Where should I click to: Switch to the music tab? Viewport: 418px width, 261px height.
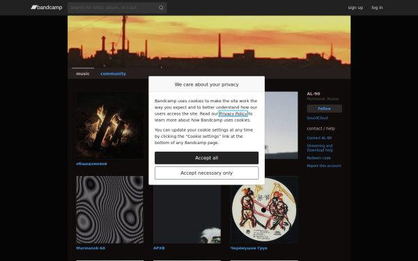[x=83, y=74]
